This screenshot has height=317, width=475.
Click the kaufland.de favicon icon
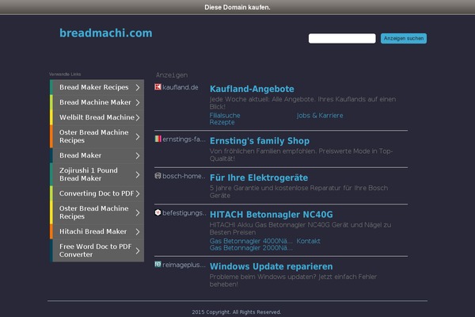[x=158, y=87]
